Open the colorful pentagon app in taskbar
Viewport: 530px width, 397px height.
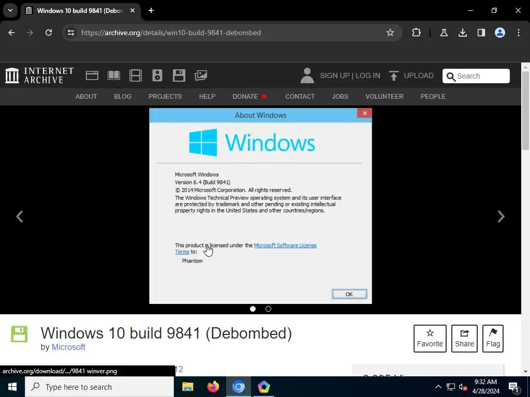pyautogui.click(x=263, y=387)
